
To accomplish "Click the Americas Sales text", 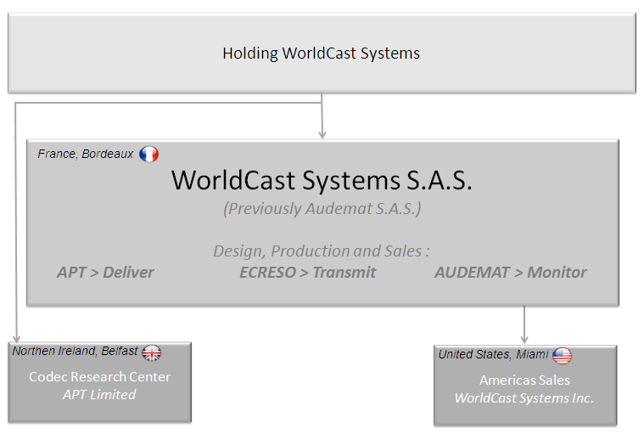I will (524, 380).
